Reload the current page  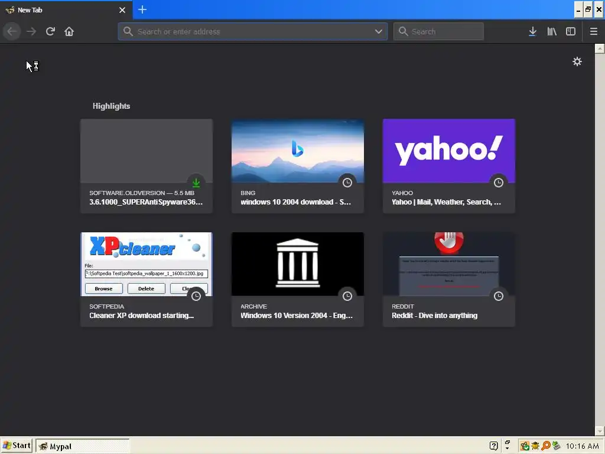[x=50, y=31]
